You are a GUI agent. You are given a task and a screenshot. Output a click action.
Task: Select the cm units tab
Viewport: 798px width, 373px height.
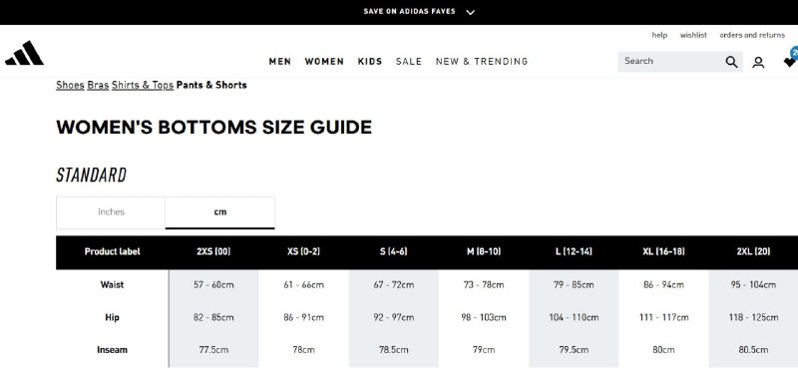coord(219,212)
